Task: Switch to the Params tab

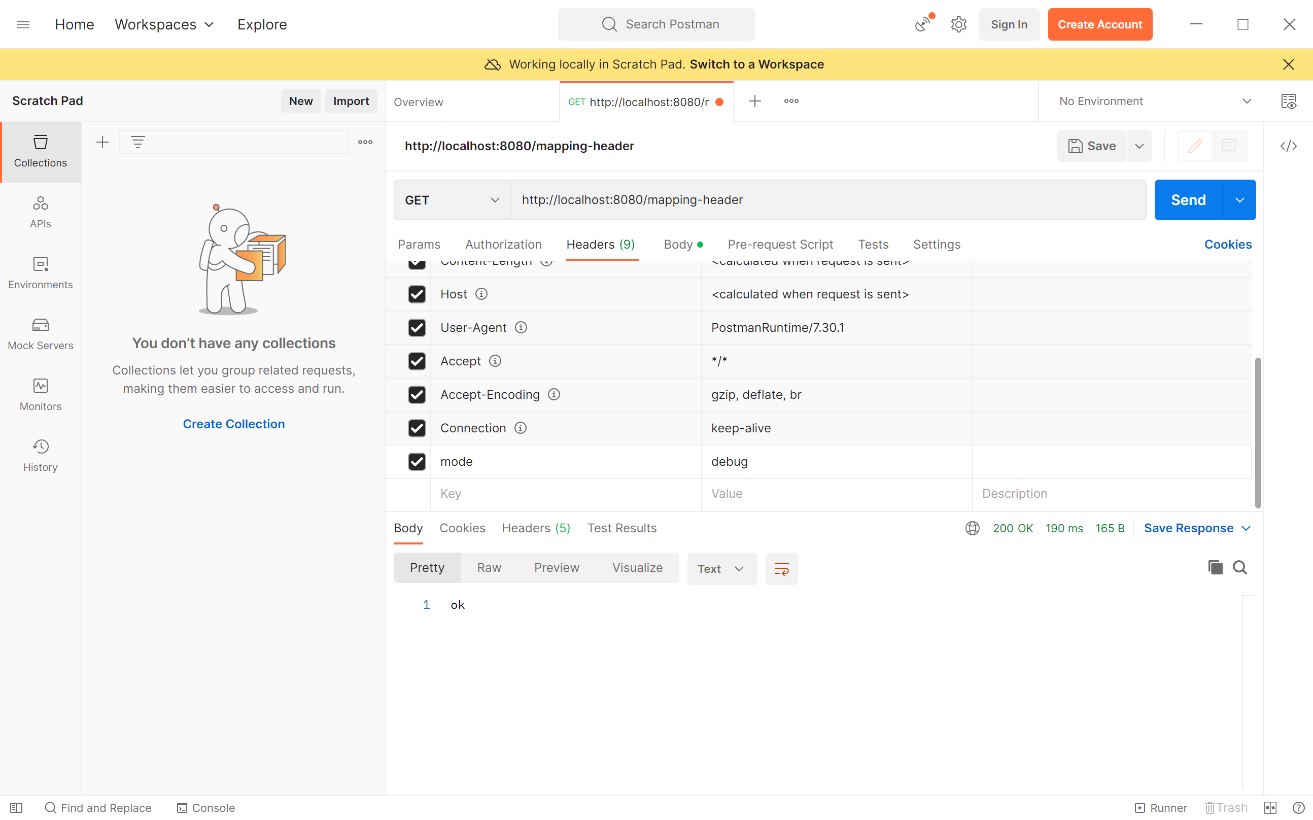Action: point(419,245)
